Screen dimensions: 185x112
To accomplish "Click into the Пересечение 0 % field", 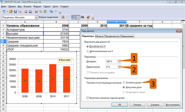I will point(112,67).
